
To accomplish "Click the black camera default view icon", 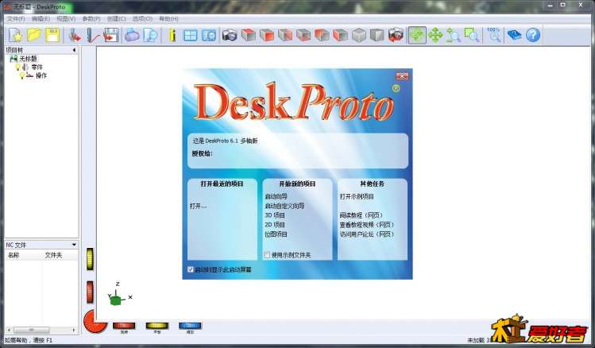I will (230, 35).
